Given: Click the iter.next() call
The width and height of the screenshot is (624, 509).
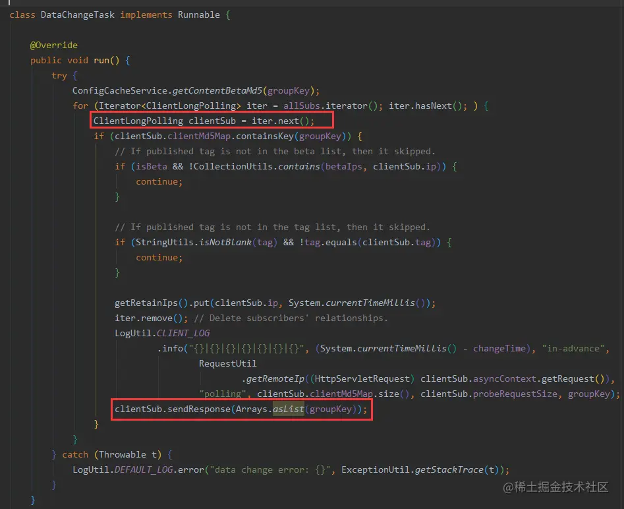Looking at the screenshot, I should click(x=281, y=121).
